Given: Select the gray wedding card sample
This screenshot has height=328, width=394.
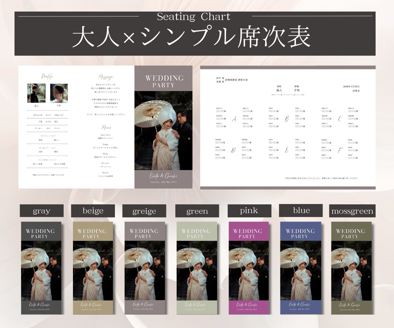Looking at the screenshot, I should [x=41, y=268].
